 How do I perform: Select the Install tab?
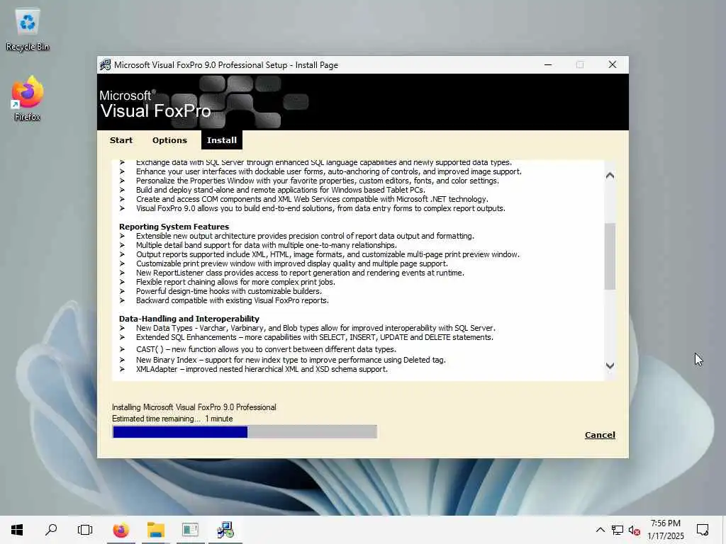click(222, 140)
